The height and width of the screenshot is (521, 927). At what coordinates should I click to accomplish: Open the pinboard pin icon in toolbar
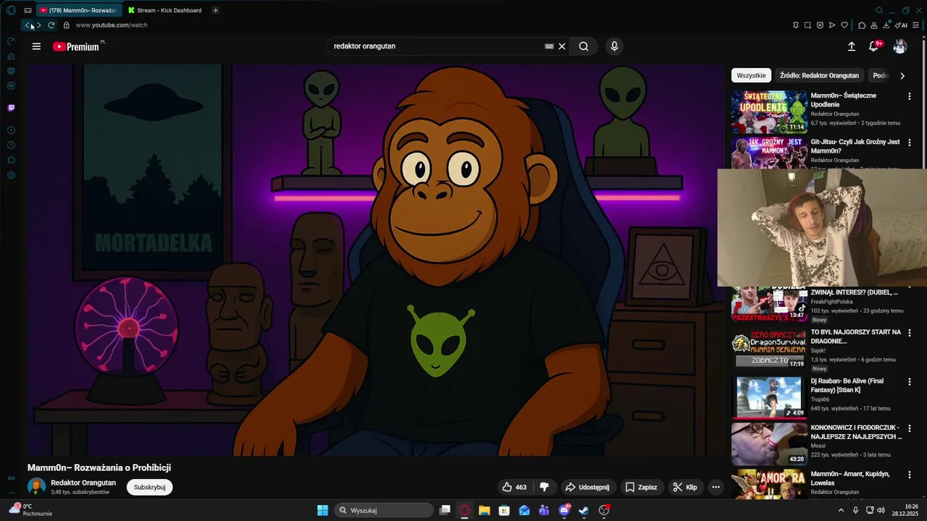point(795,25)
